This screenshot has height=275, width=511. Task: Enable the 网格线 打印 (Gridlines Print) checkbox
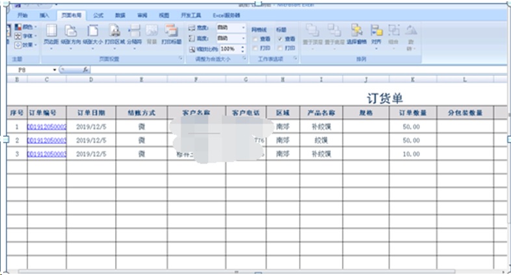coord(255,48)
